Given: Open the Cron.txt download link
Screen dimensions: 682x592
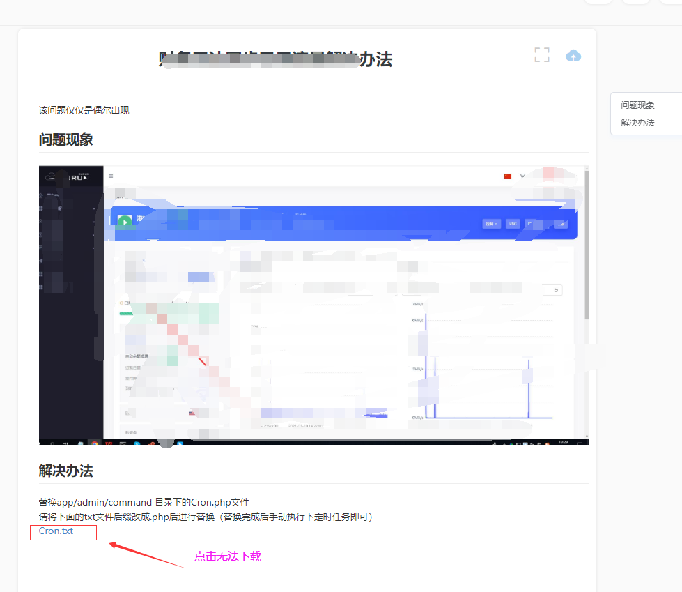Looking at the screenshot, I should point(56,531).
